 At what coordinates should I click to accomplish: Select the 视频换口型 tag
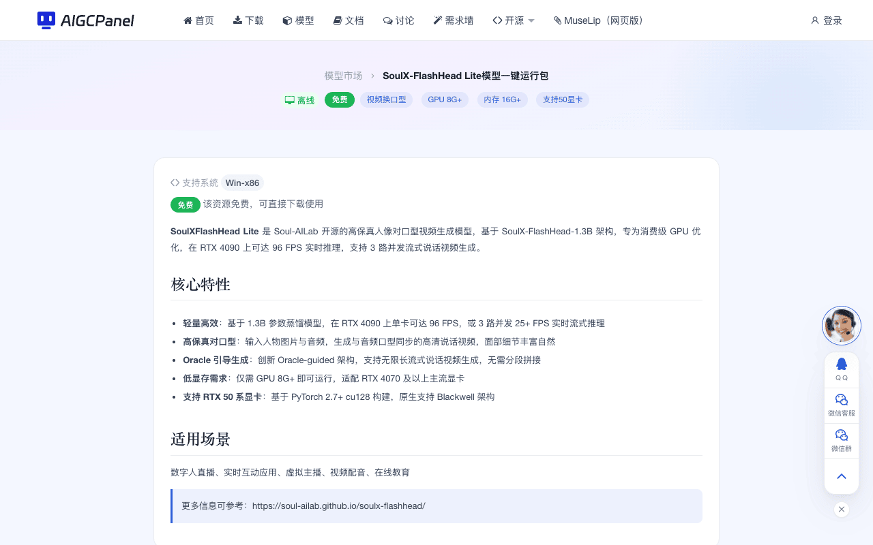[x=386, y=100]
